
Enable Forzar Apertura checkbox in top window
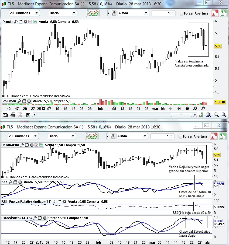coord(182,13)
